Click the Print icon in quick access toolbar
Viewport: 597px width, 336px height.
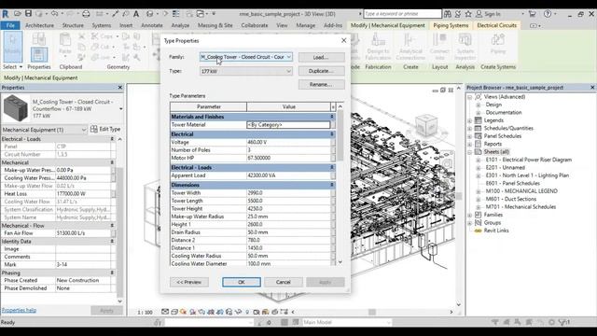tap(86, 14)
